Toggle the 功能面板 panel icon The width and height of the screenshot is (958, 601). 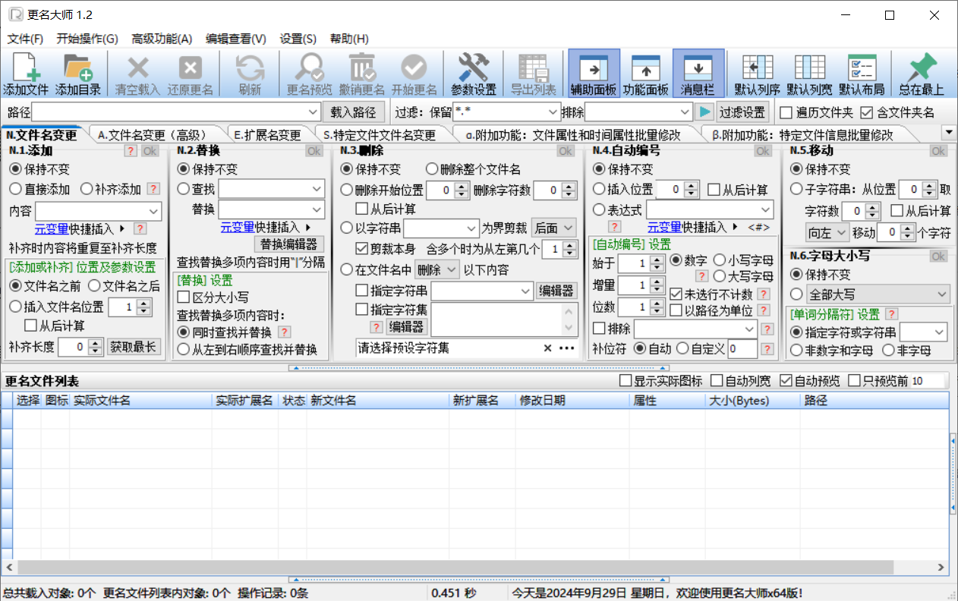click(x=645, y=74)
